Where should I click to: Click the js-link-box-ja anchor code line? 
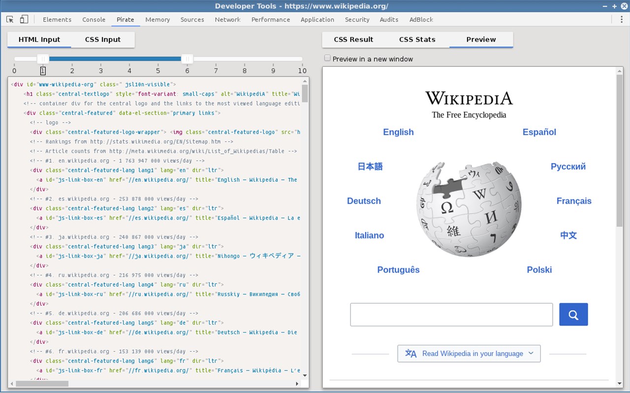[x=168, y=256]
